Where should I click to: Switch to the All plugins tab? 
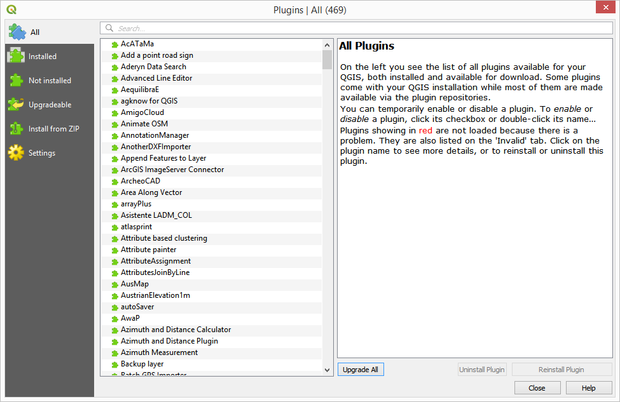[50, 32]
